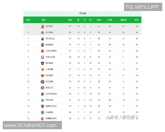Sort by the 净胜球 column header
Screen dimensions: 165x132
[x=123, y=20]
